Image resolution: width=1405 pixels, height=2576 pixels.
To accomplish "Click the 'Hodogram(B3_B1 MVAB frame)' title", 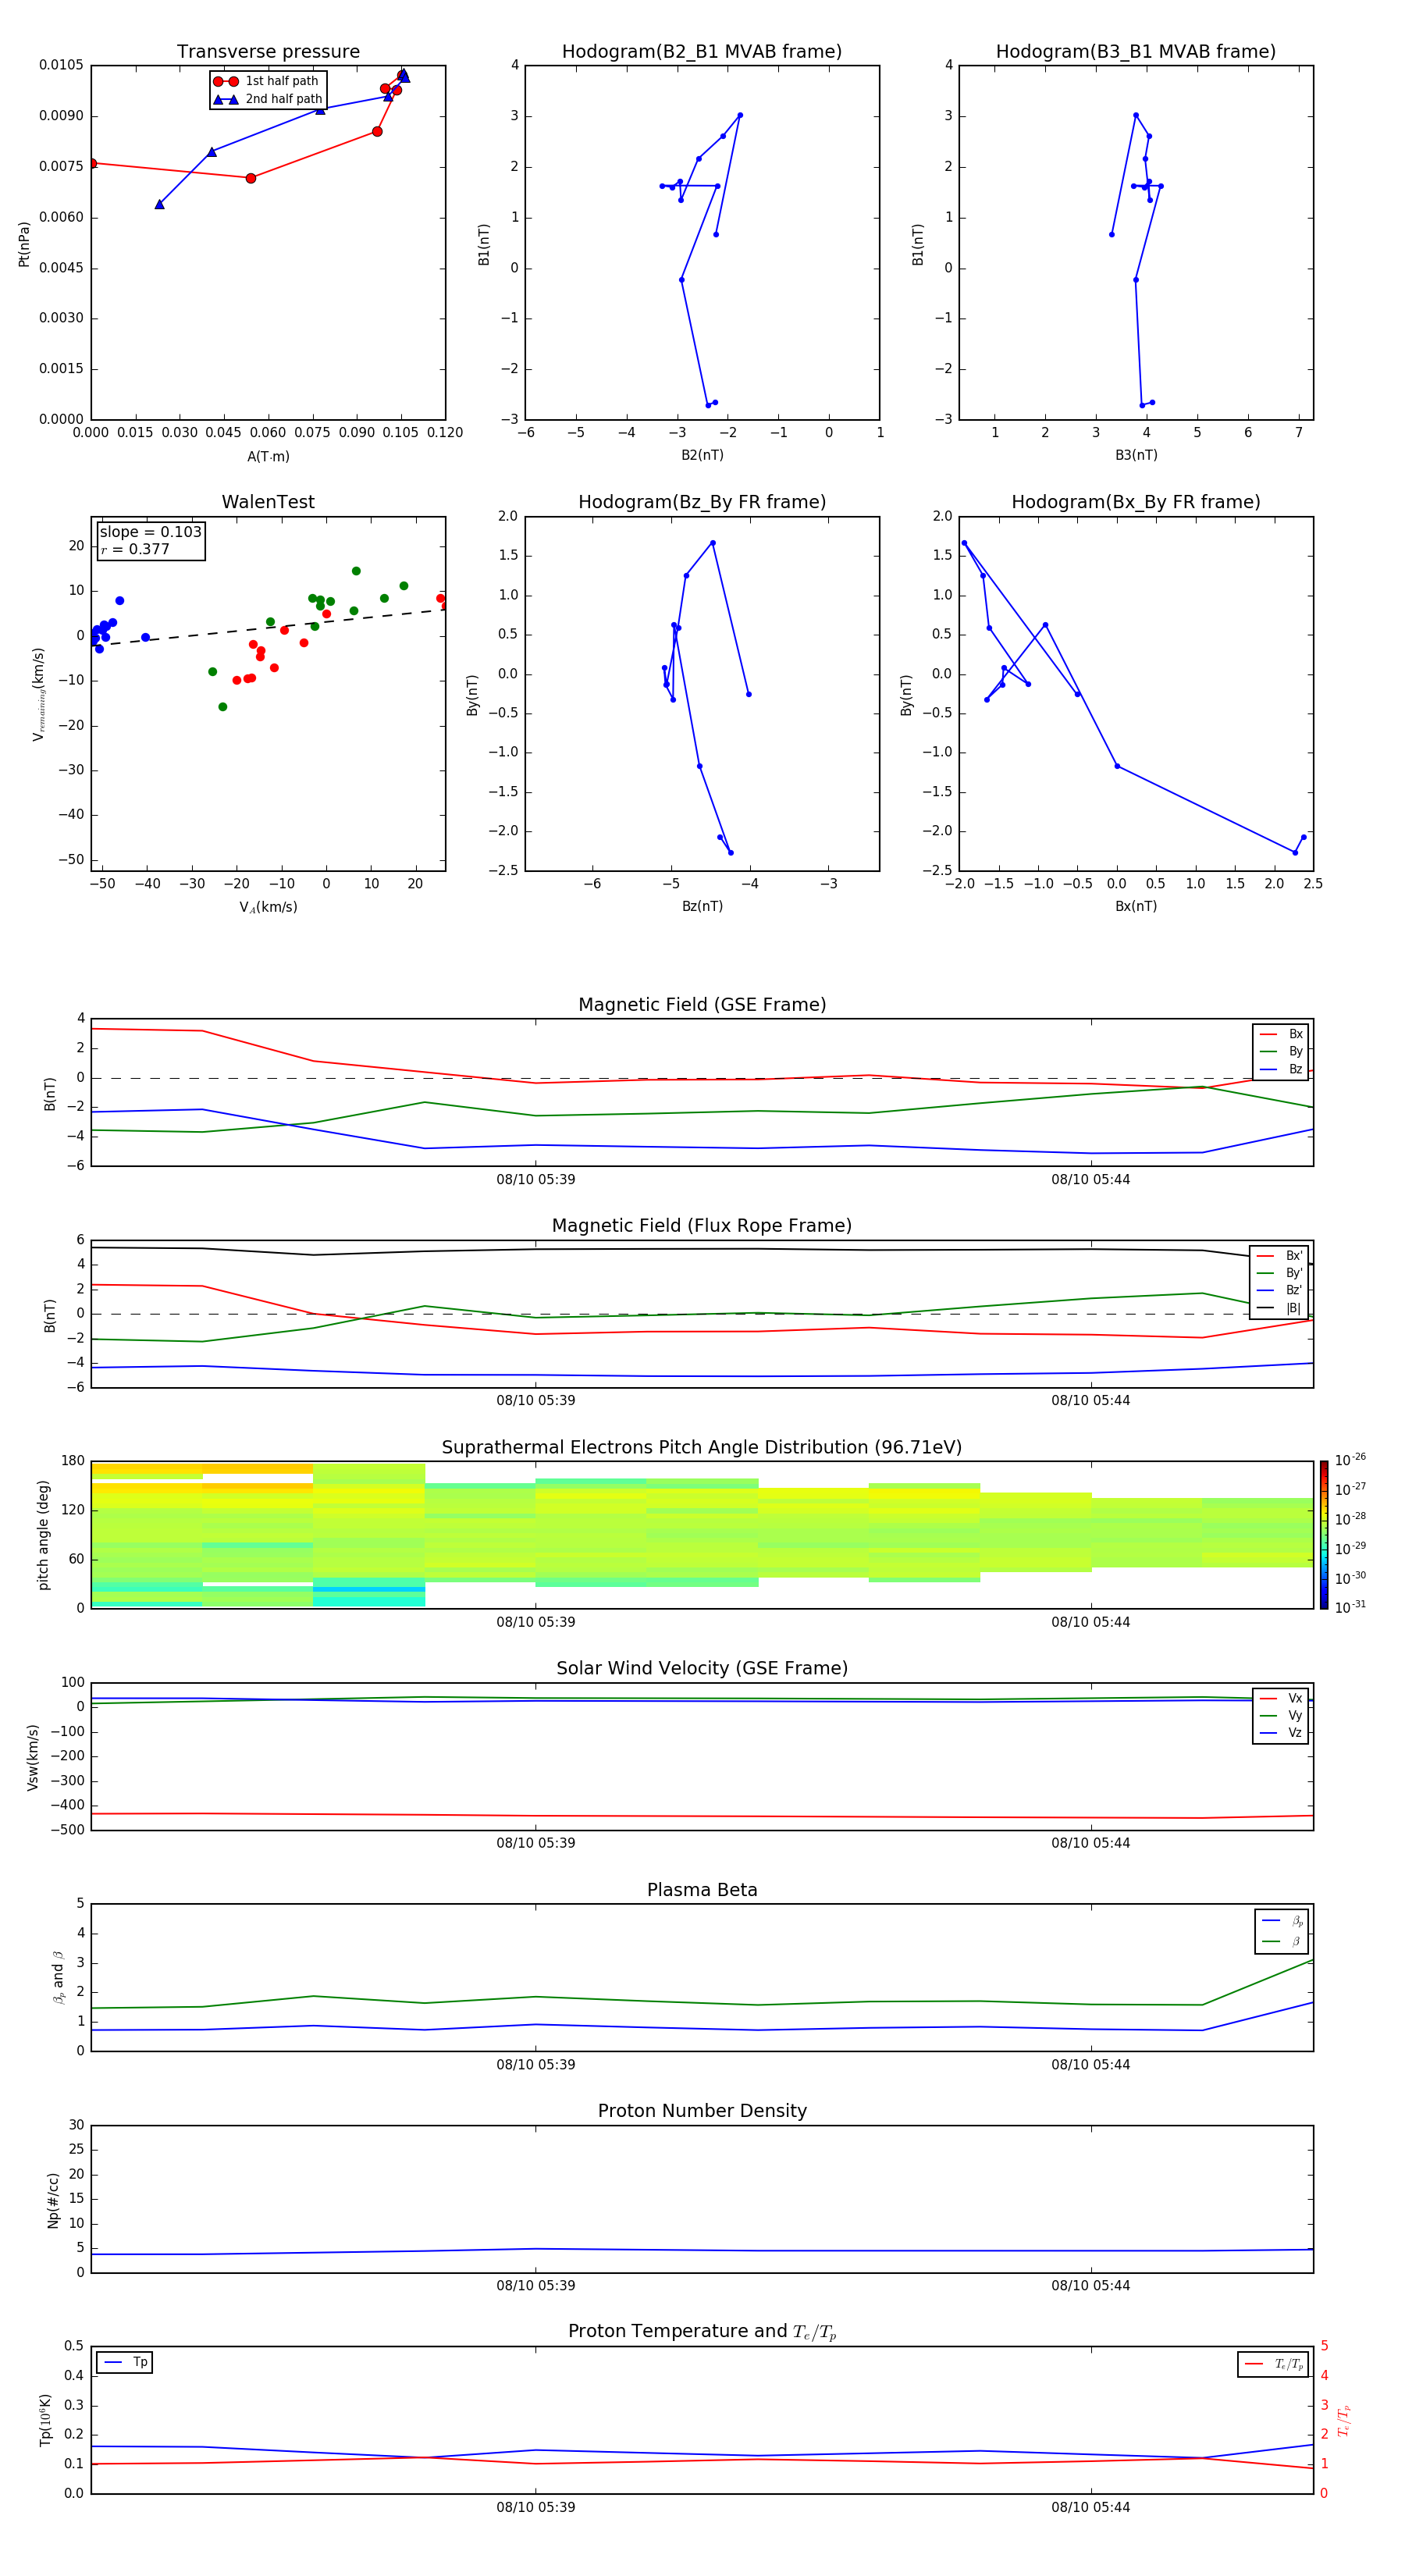I will coord(1136,52).
